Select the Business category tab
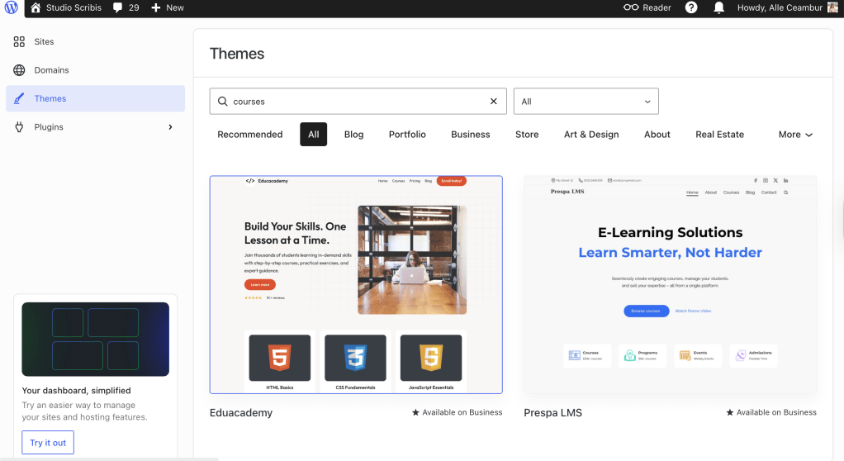This screenshot has height=461, width=844. point(471,134)
